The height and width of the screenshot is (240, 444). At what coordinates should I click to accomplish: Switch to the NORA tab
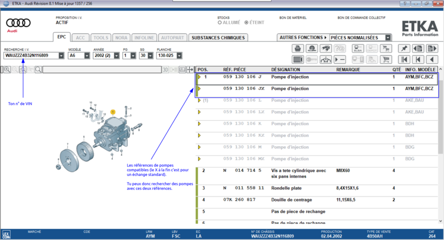[121, 37]
